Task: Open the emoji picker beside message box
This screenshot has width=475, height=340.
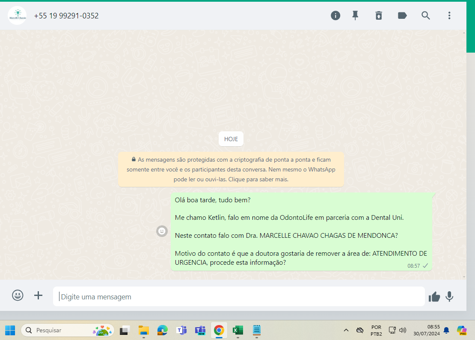Action: (x=18, y=295)
